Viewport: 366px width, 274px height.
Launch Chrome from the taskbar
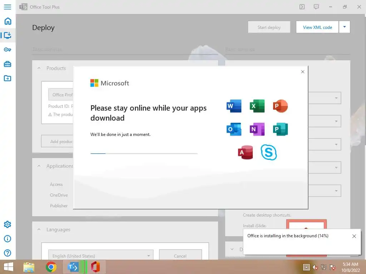click(51, 267)
